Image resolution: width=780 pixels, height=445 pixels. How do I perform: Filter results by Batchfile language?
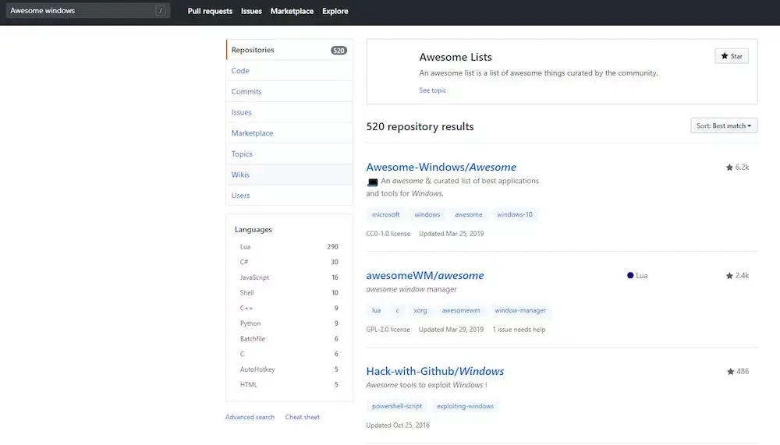coord(289,338)
